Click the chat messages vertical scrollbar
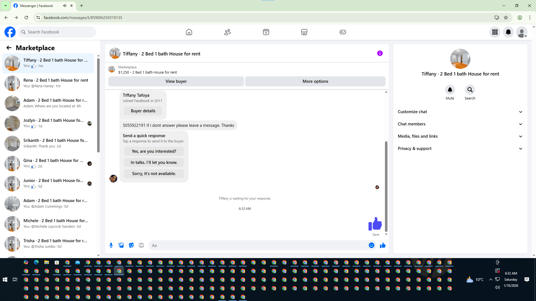 coord(386,186)
